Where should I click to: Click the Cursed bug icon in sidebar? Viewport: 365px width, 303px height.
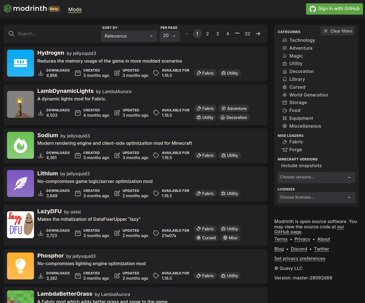click(x=285, y=87)
